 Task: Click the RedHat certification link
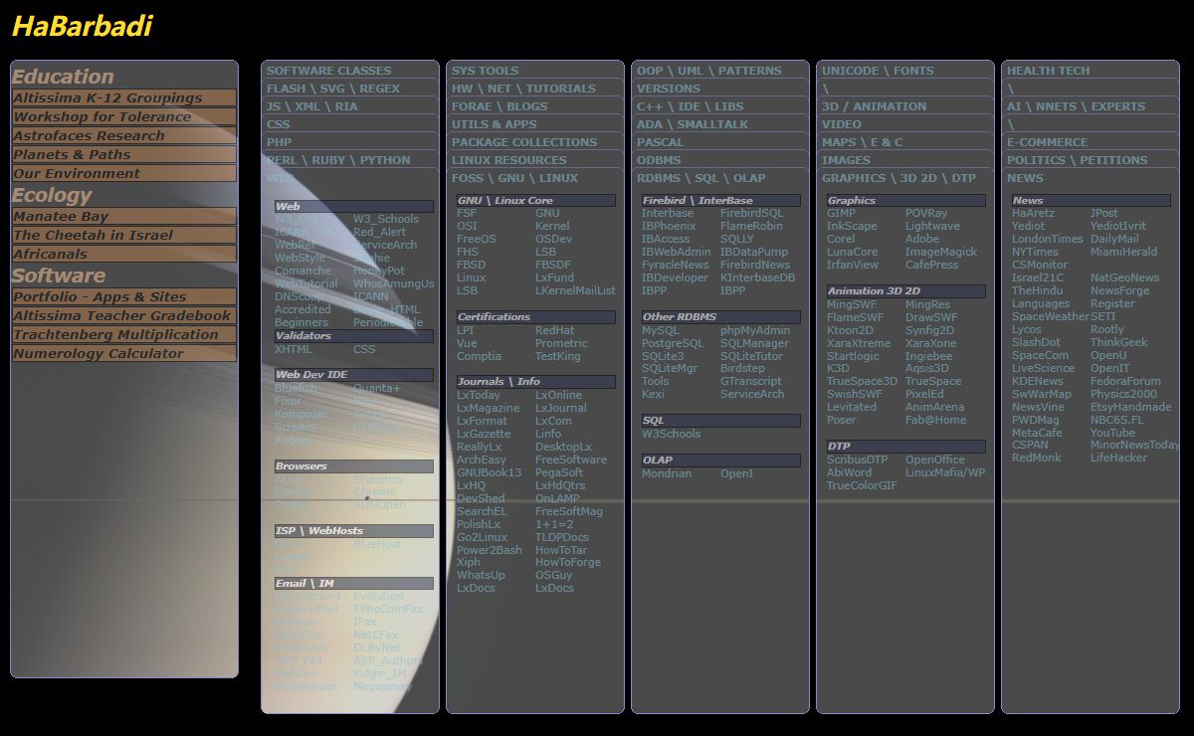554,330
